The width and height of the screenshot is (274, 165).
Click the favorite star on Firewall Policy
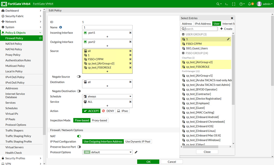click(40, 38)
